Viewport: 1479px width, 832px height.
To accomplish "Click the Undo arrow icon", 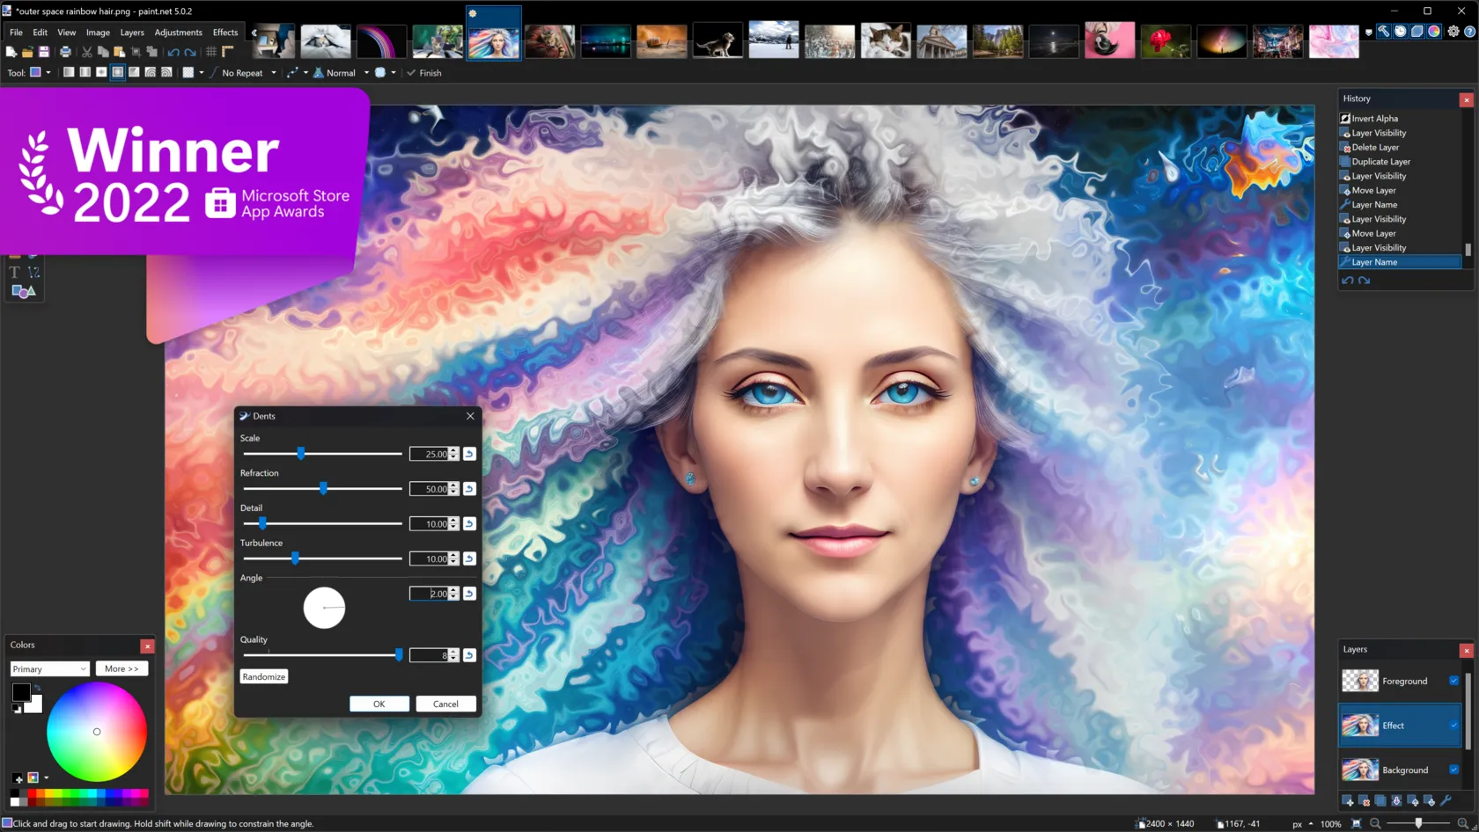I will (x=173, y=52).
